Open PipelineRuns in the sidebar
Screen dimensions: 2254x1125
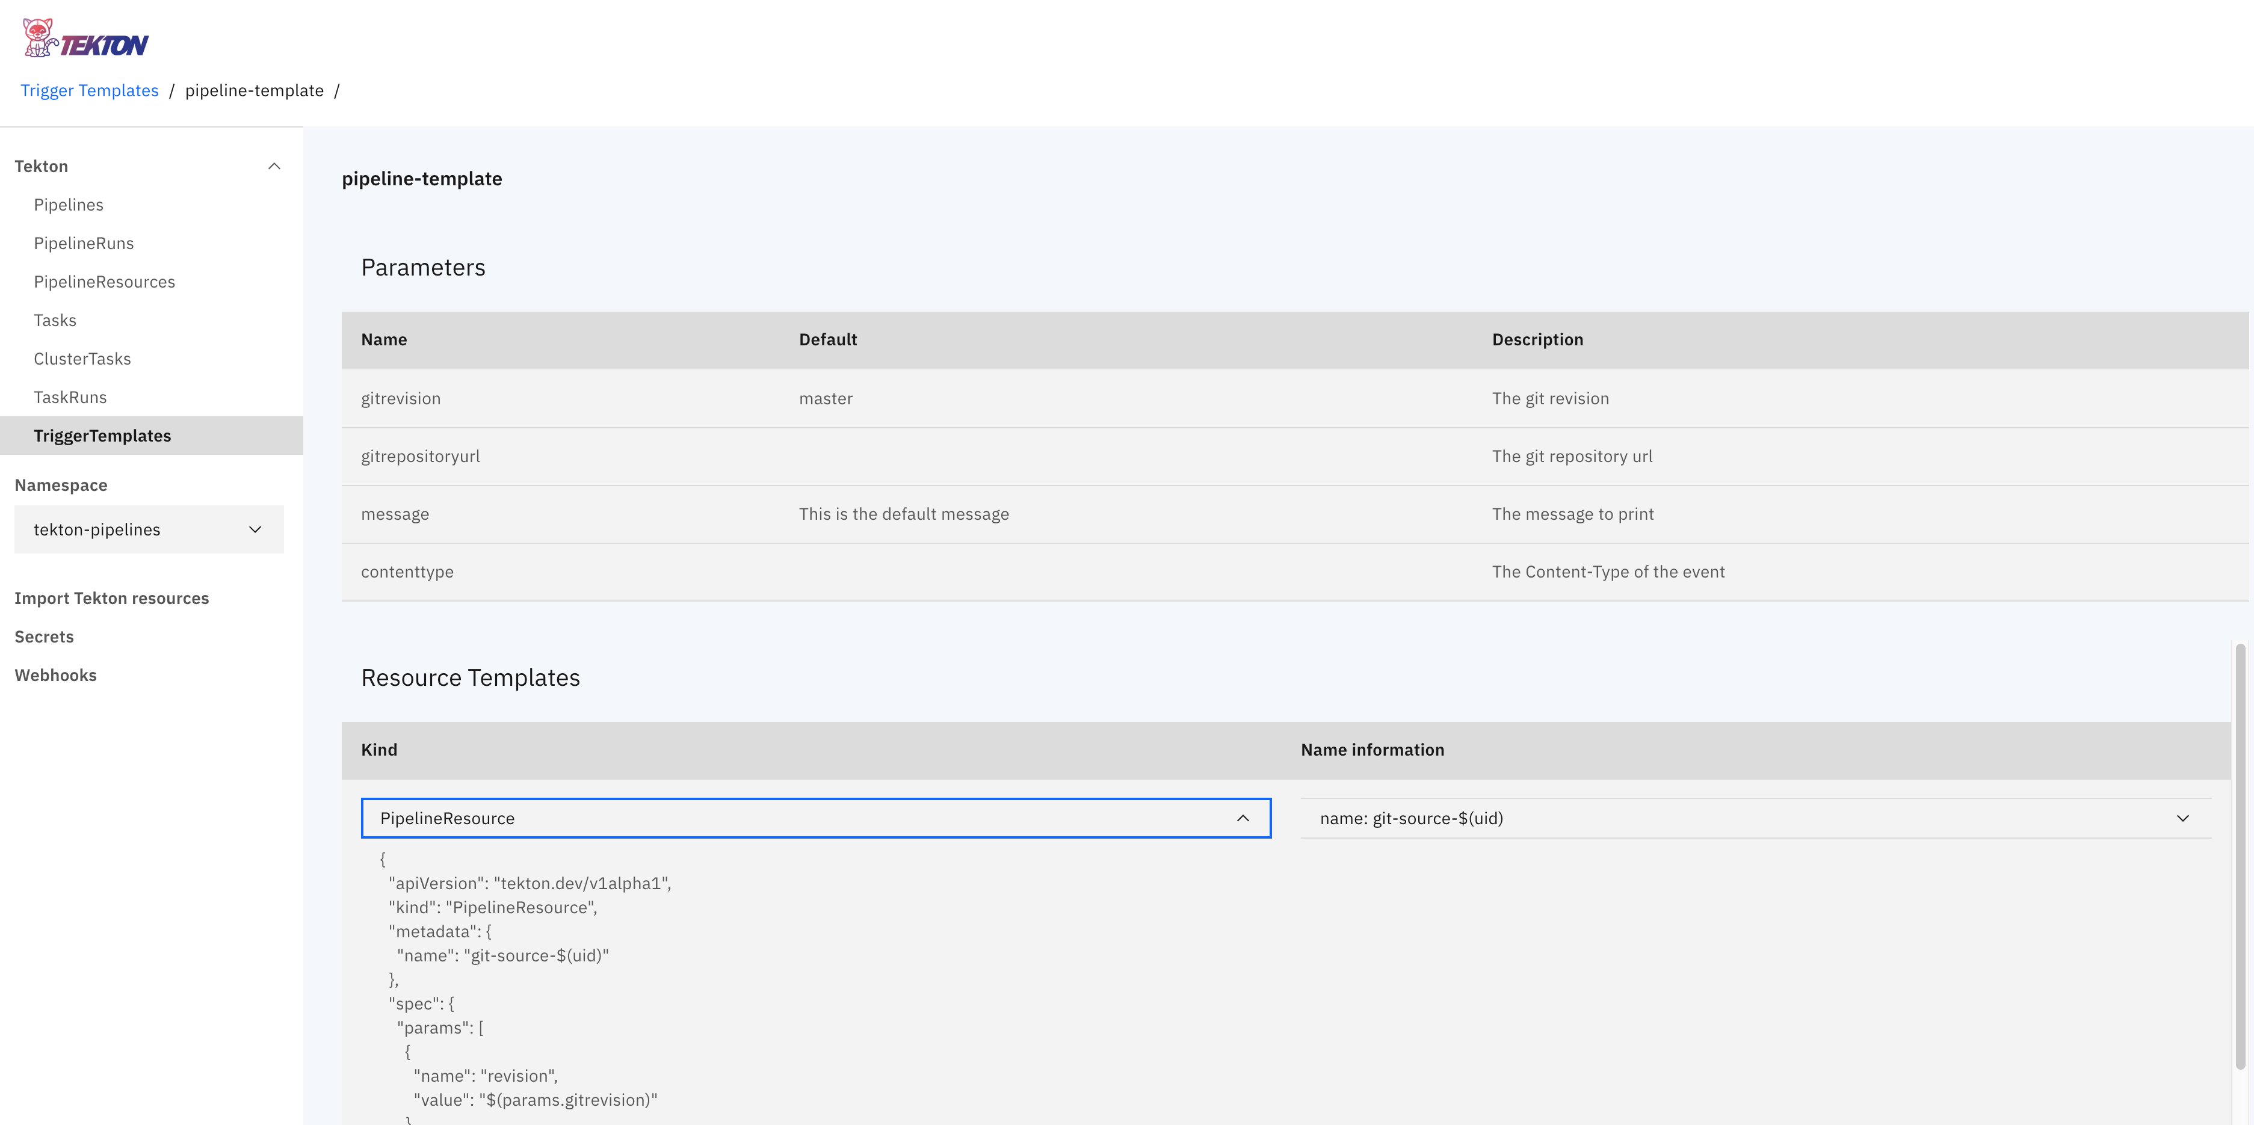click(x=84, y=243)
